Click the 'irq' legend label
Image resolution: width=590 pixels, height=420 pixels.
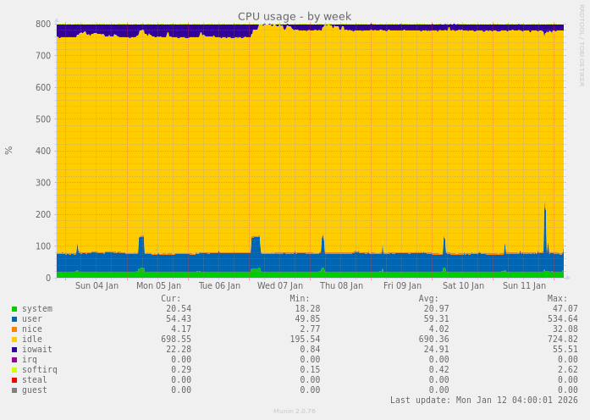click(x=30, y=360)
